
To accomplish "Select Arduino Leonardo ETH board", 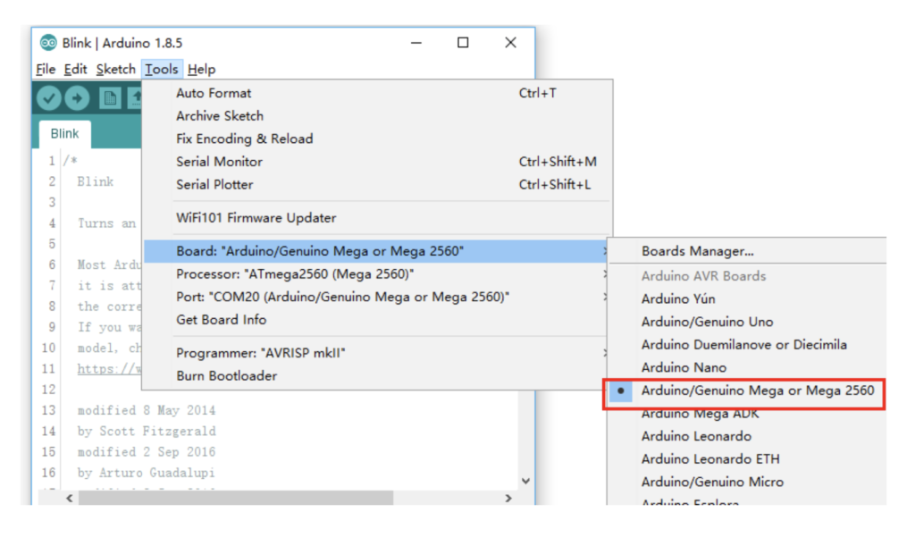I will coord(747,458).
